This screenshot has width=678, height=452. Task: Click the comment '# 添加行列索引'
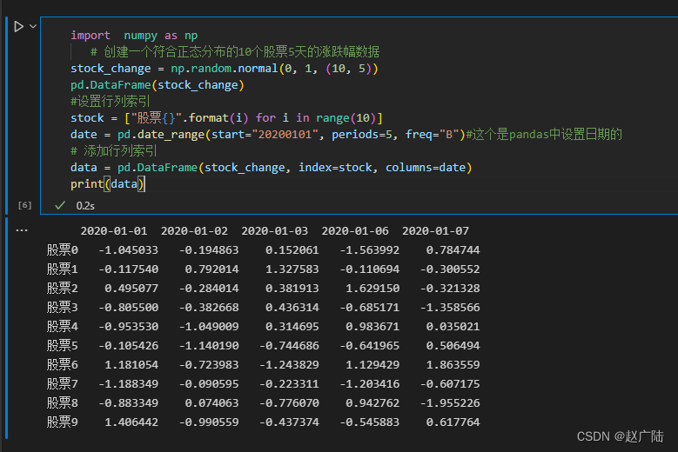tap(114, 151)
